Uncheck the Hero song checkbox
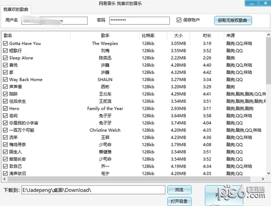Viewport: 271px width, 206px height. (x=6, y=108)
